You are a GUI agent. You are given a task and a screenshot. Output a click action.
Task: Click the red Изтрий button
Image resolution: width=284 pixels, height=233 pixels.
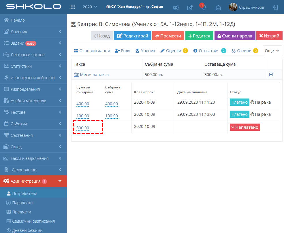269,36
